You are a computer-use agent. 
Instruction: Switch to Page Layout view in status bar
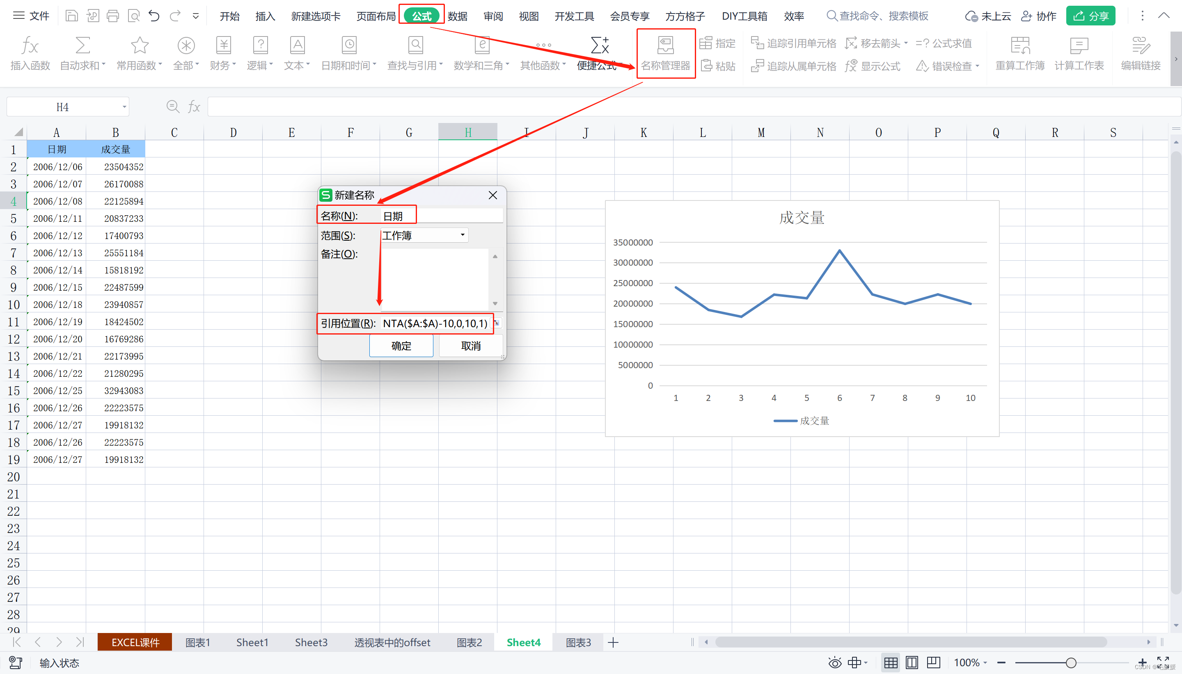[x=912, y=663]
